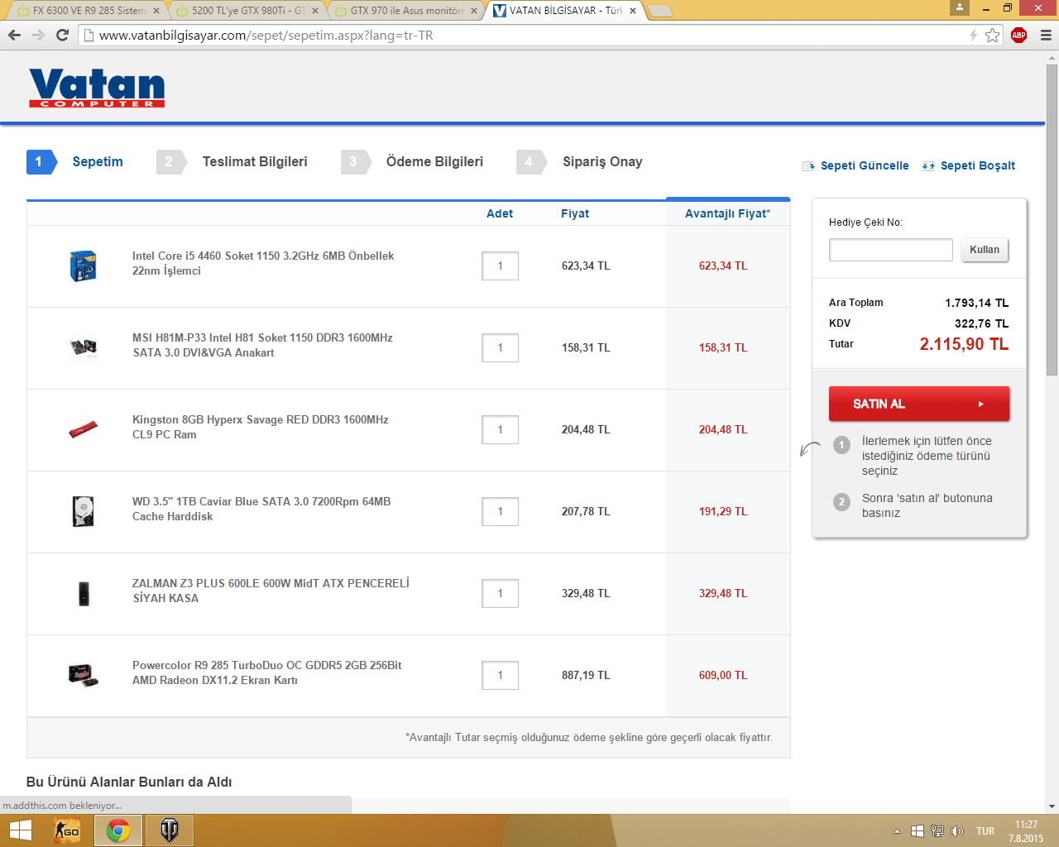Viewport: 1059px width, 847px height.
Task: Click the quantity box for Intel Core i5 4460
Action: coord(500,266)
